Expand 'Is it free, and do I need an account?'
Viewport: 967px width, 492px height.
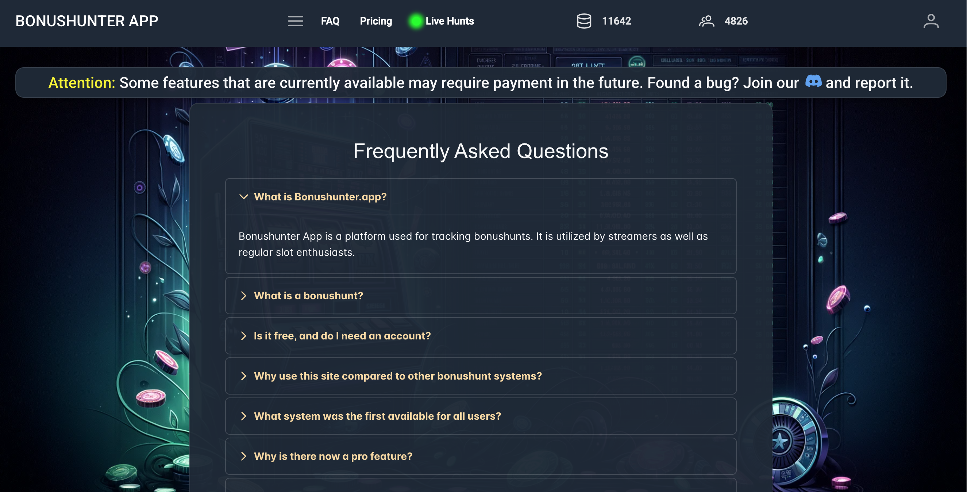[x=342, y=336]
